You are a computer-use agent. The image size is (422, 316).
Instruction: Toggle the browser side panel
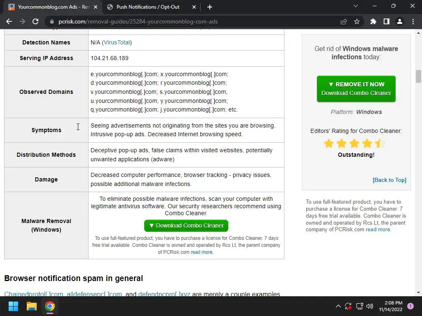pyautogui.click(x=387, y=21)
